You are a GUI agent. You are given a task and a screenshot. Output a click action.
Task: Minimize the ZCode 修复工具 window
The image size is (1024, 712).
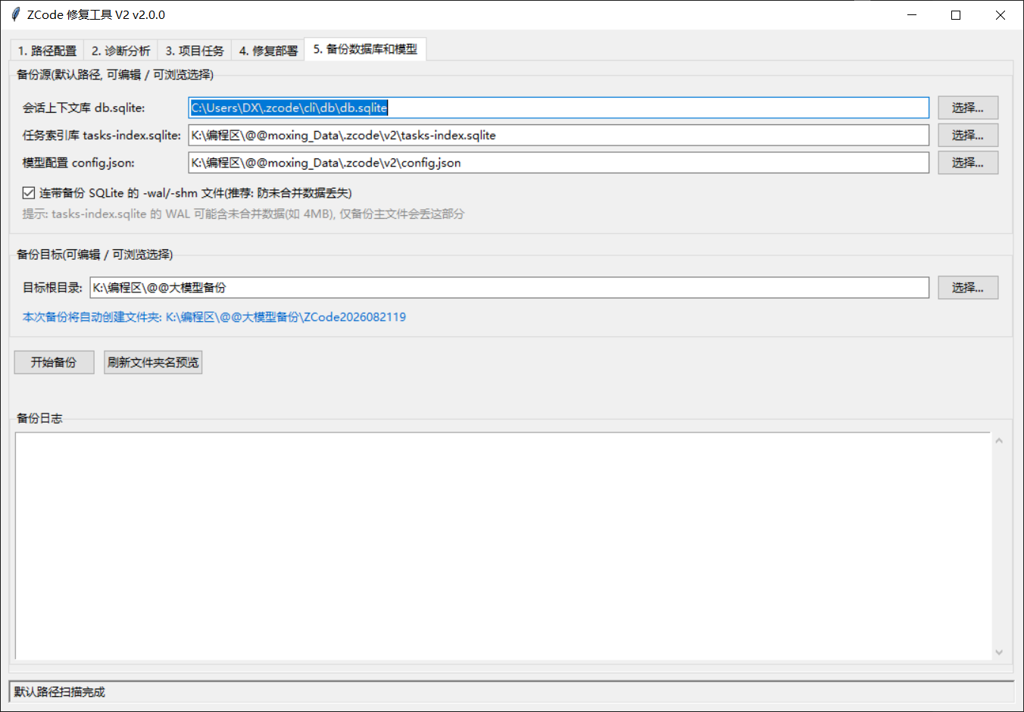(912, 15)
